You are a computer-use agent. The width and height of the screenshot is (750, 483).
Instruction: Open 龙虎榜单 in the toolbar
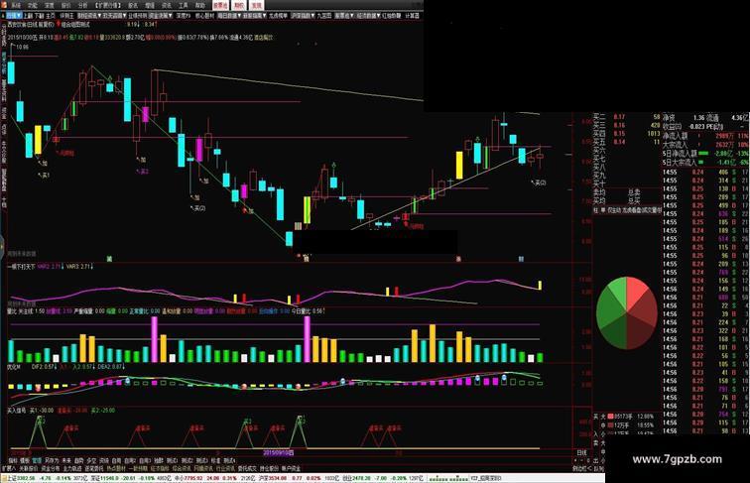[x=278, y=16]
